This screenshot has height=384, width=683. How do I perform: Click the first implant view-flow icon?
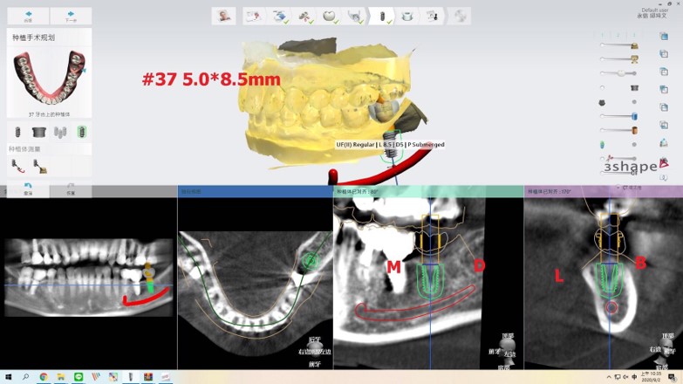(17, 164)
